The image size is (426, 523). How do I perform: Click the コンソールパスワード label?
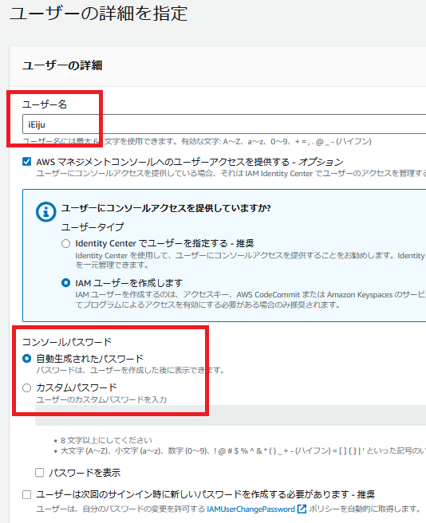point(67,342)
